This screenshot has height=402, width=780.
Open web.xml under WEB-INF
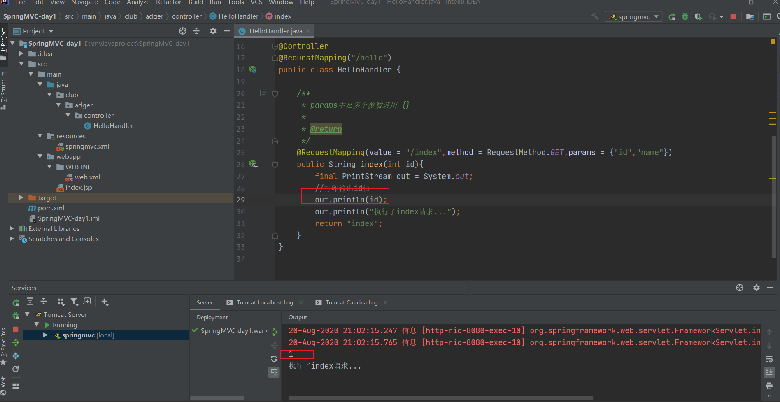(87, 177)
